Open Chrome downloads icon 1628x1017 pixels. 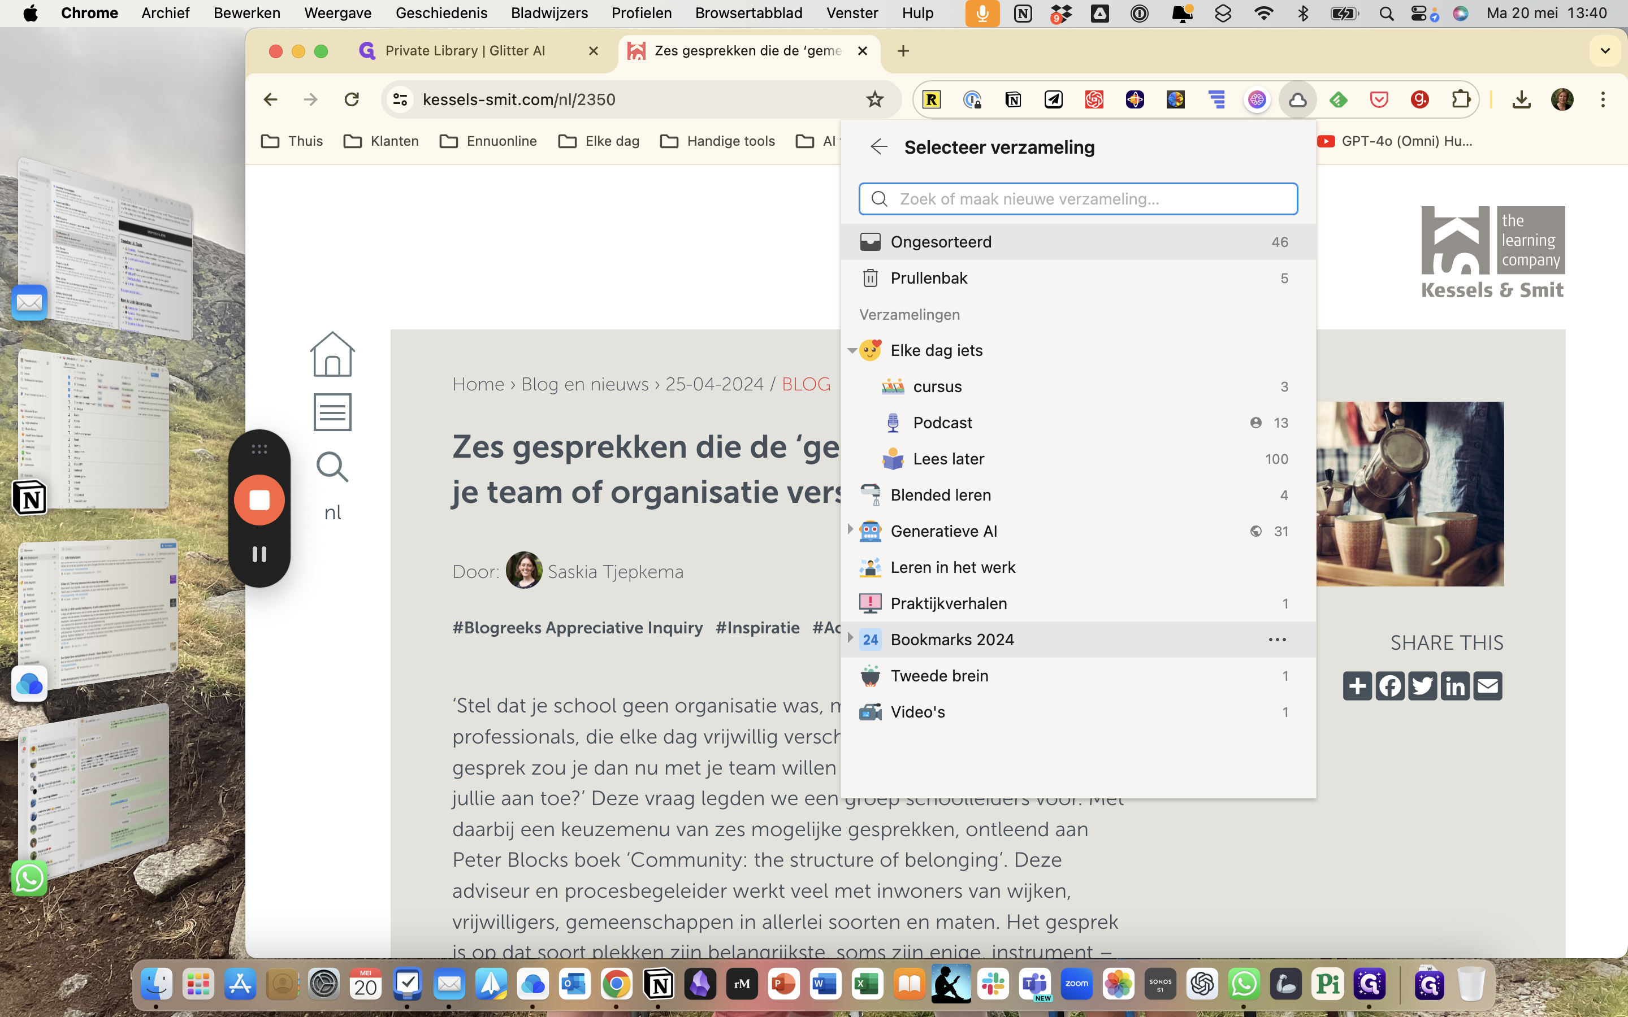[x=1521, y=99]
